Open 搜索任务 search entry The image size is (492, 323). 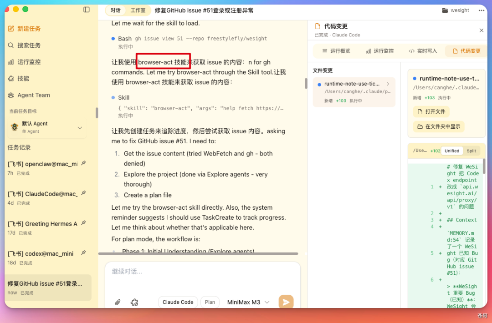click(25, 45)
